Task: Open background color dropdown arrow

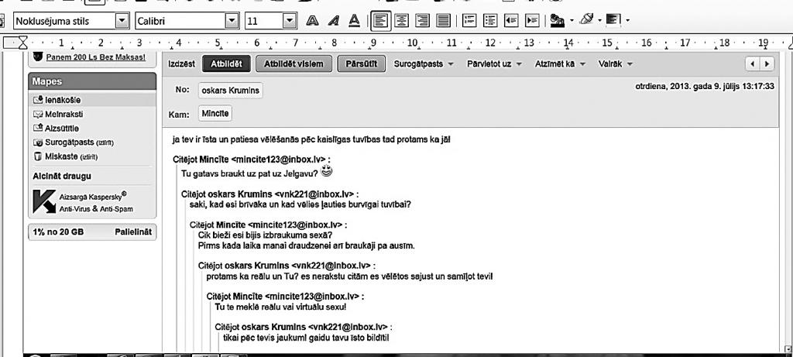Action: (x=627, y=21)
